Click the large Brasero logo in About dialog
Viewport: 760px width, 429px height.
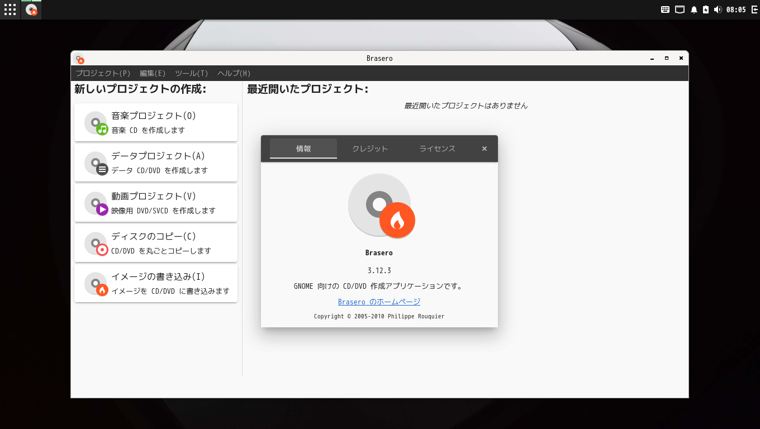click(381, 206)
